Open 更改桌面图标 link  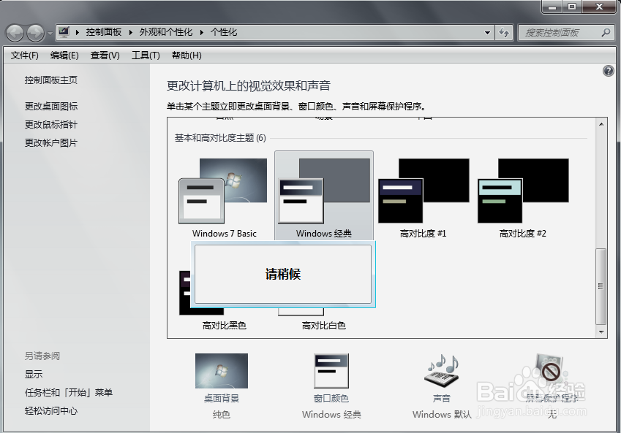(51, 106)
